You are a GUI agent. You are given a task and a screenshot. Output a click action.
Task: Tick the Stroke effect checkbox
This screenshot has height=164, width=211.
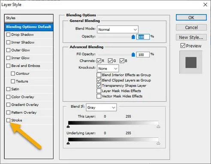(x=8, y=120)
